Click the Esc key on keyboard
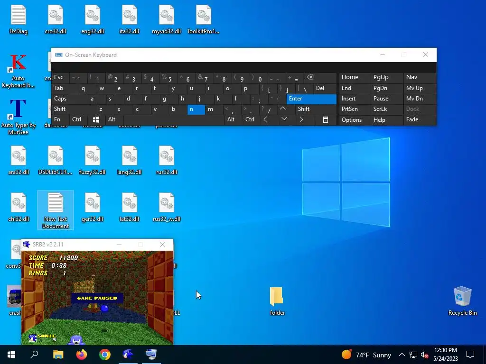 pos(60,77)
